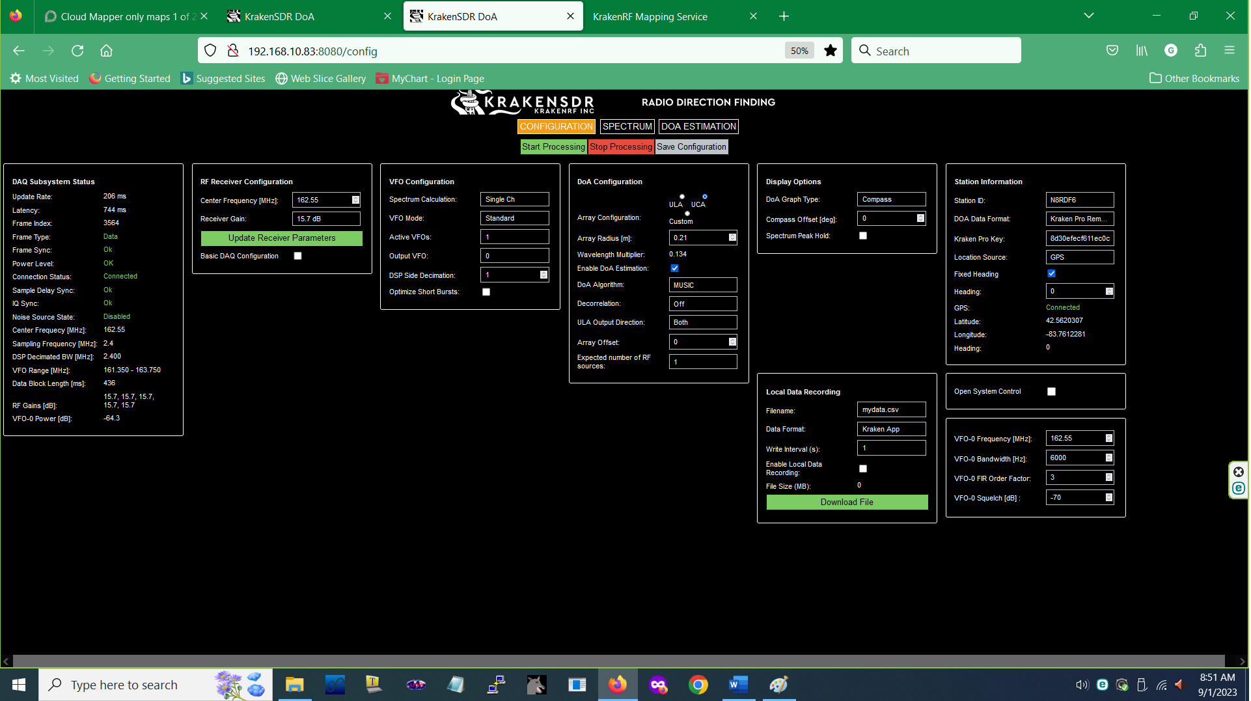1251x701 pixels.
Task: Toggle Basic DAQ Configuration checkbox
Action: pyautogui.click(x=298, y=256)
